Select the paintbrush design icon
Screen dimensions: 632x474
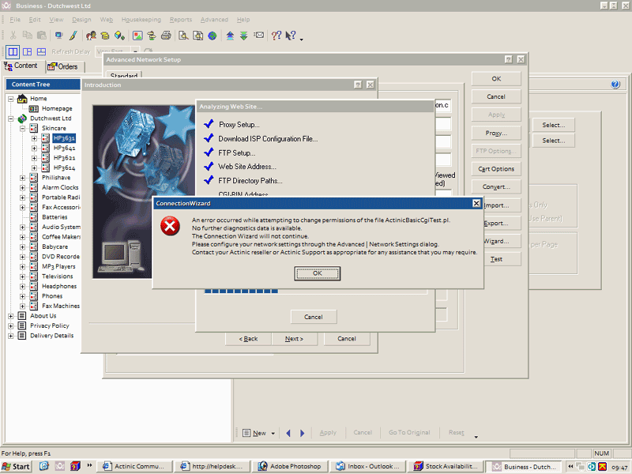pyautogui.click(x=73, y=36)
